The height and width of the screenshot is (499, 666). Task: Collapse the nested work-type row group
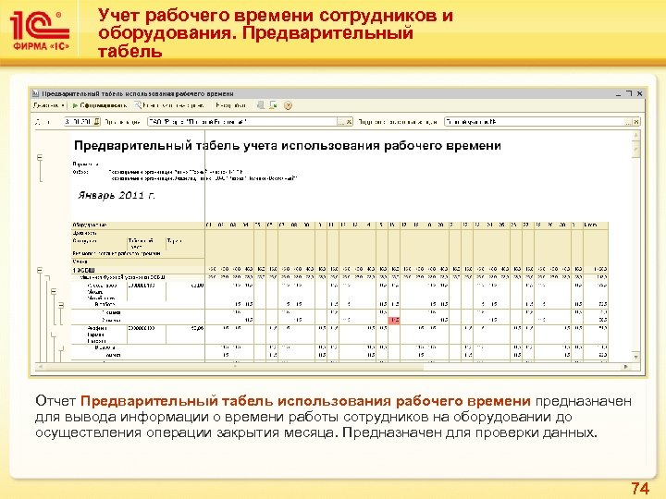(61, 305)
